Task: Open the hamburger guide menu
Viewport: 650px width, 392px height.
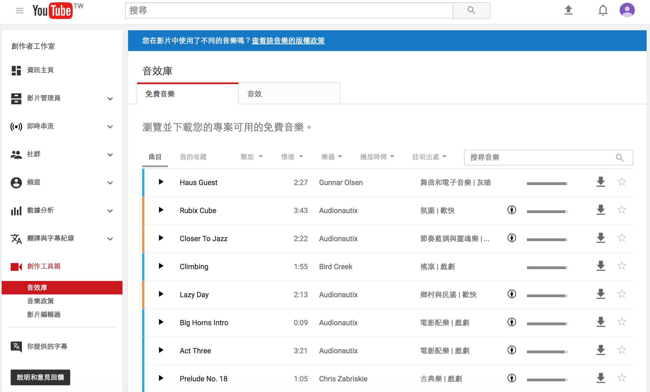Action: (20, 11)
